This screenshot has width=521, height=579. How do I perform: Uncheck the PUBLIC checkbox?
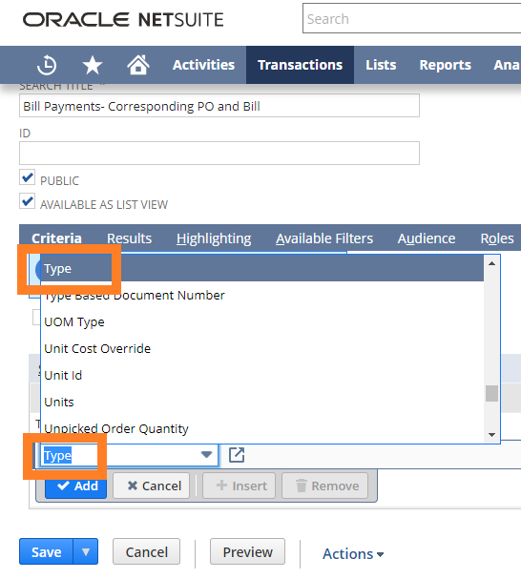27,177
